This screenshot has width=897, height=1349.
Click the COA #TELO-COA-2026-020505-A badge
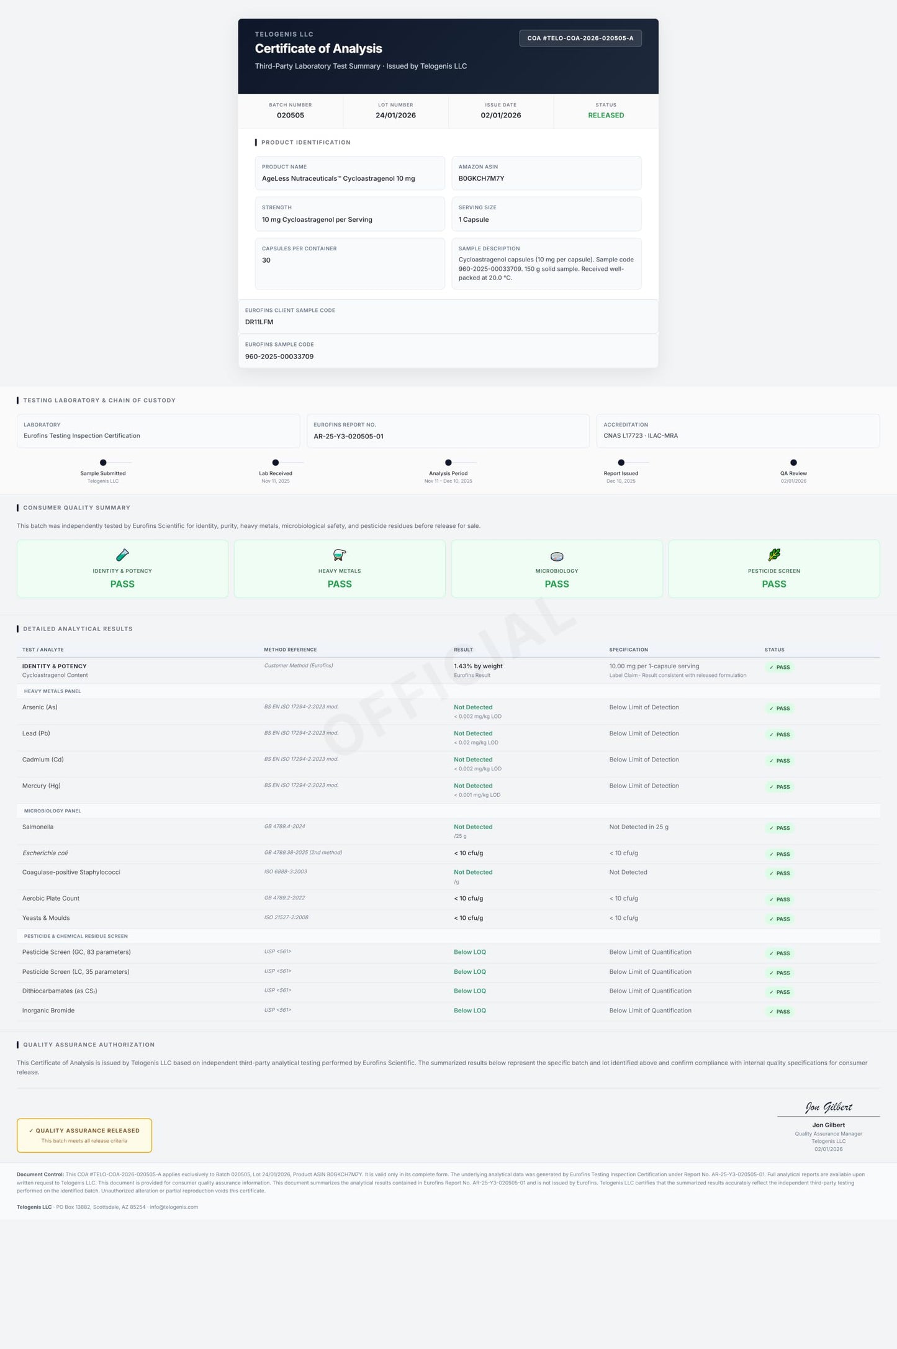(580, 38)
